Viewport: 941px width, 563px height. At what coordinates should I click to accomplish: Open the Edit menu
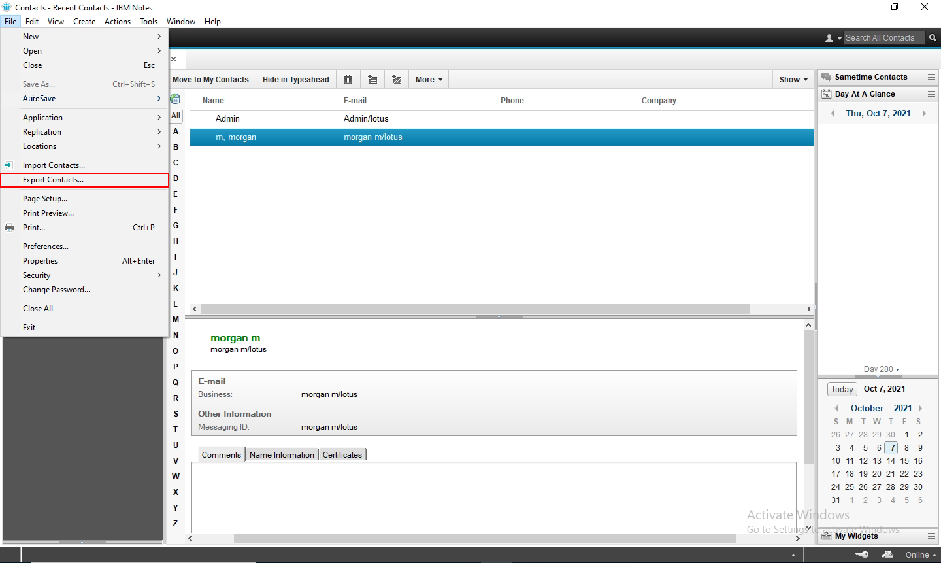32,22
